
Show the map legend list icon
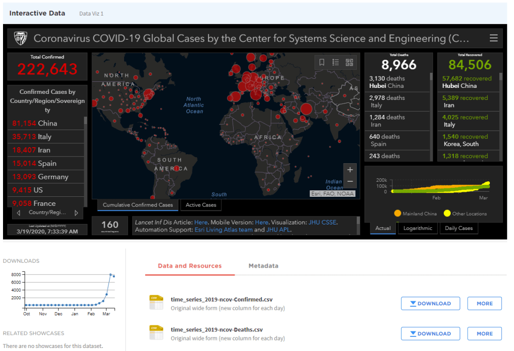336,62
